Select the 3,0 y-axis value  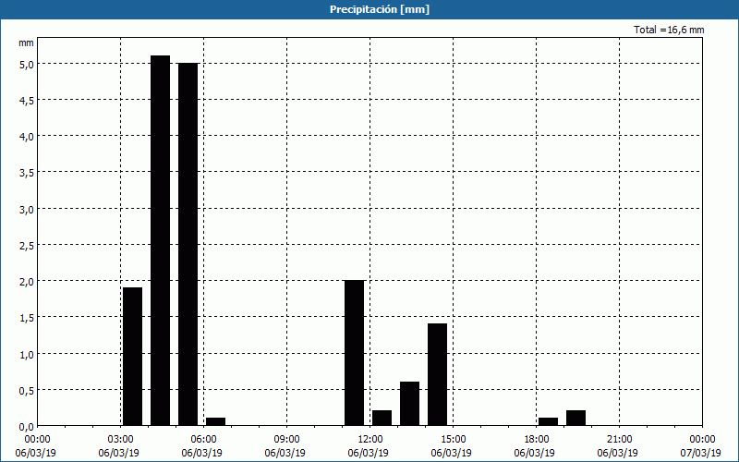(26, 210)
